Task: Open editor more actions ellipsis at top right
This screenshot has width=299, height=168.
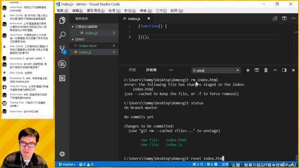Action: [293, 18]
